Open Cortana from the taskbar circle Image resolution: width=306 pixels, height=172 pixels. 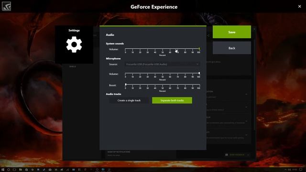tap(9, 170)
